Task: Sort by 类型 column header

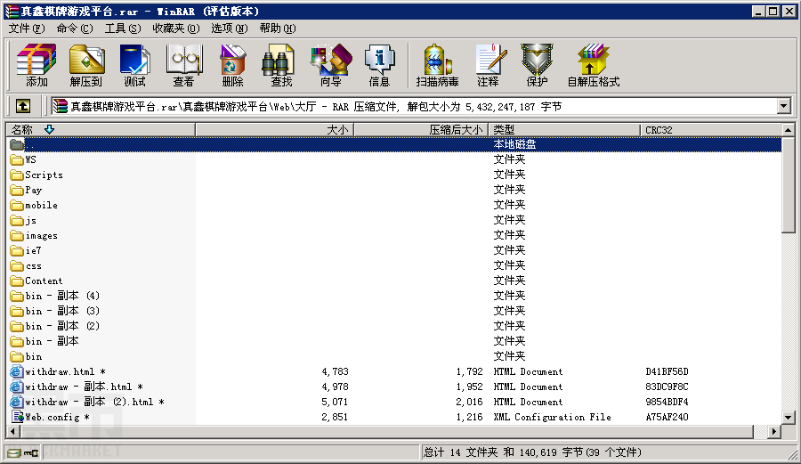Action: tap(564, 130)
